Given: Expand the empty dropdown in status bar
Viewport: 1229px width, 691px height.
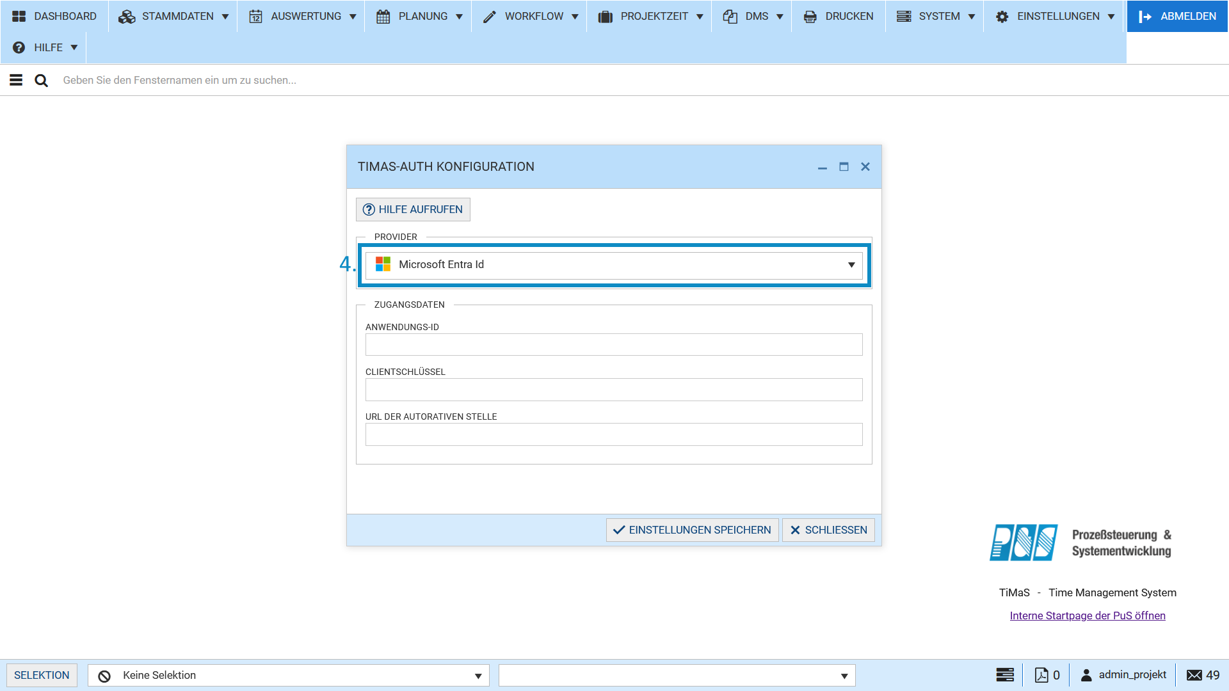Looking at the screenshot, I should 844,676.
